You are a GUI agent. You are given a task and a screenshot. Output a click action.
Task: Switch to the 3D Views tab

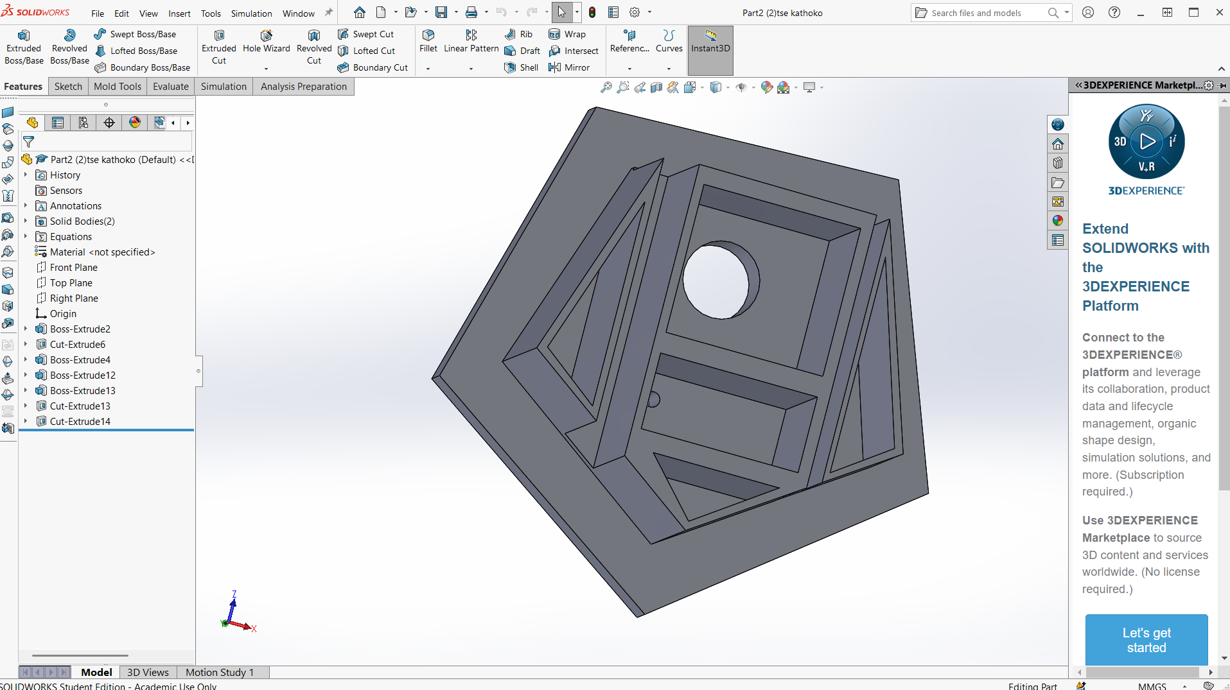(148, 672)
